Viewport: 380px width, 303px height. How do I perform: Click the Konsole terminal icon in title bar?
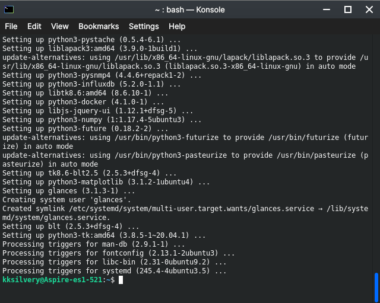click(9, 9)
